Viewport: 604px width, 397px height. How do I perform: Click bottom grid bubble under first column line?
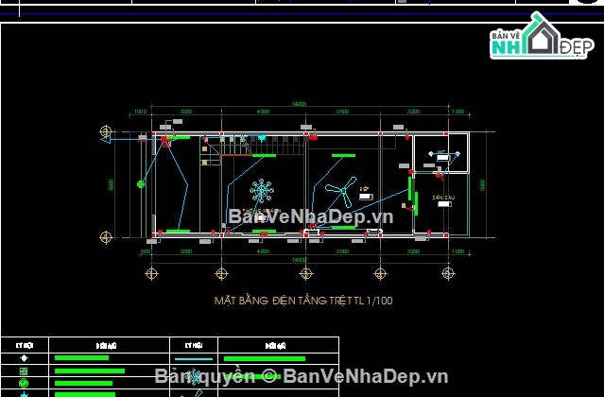151,273
